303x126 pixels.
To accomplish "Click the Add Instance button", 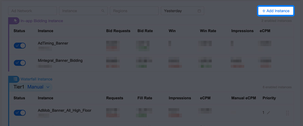I will [276, 11].
